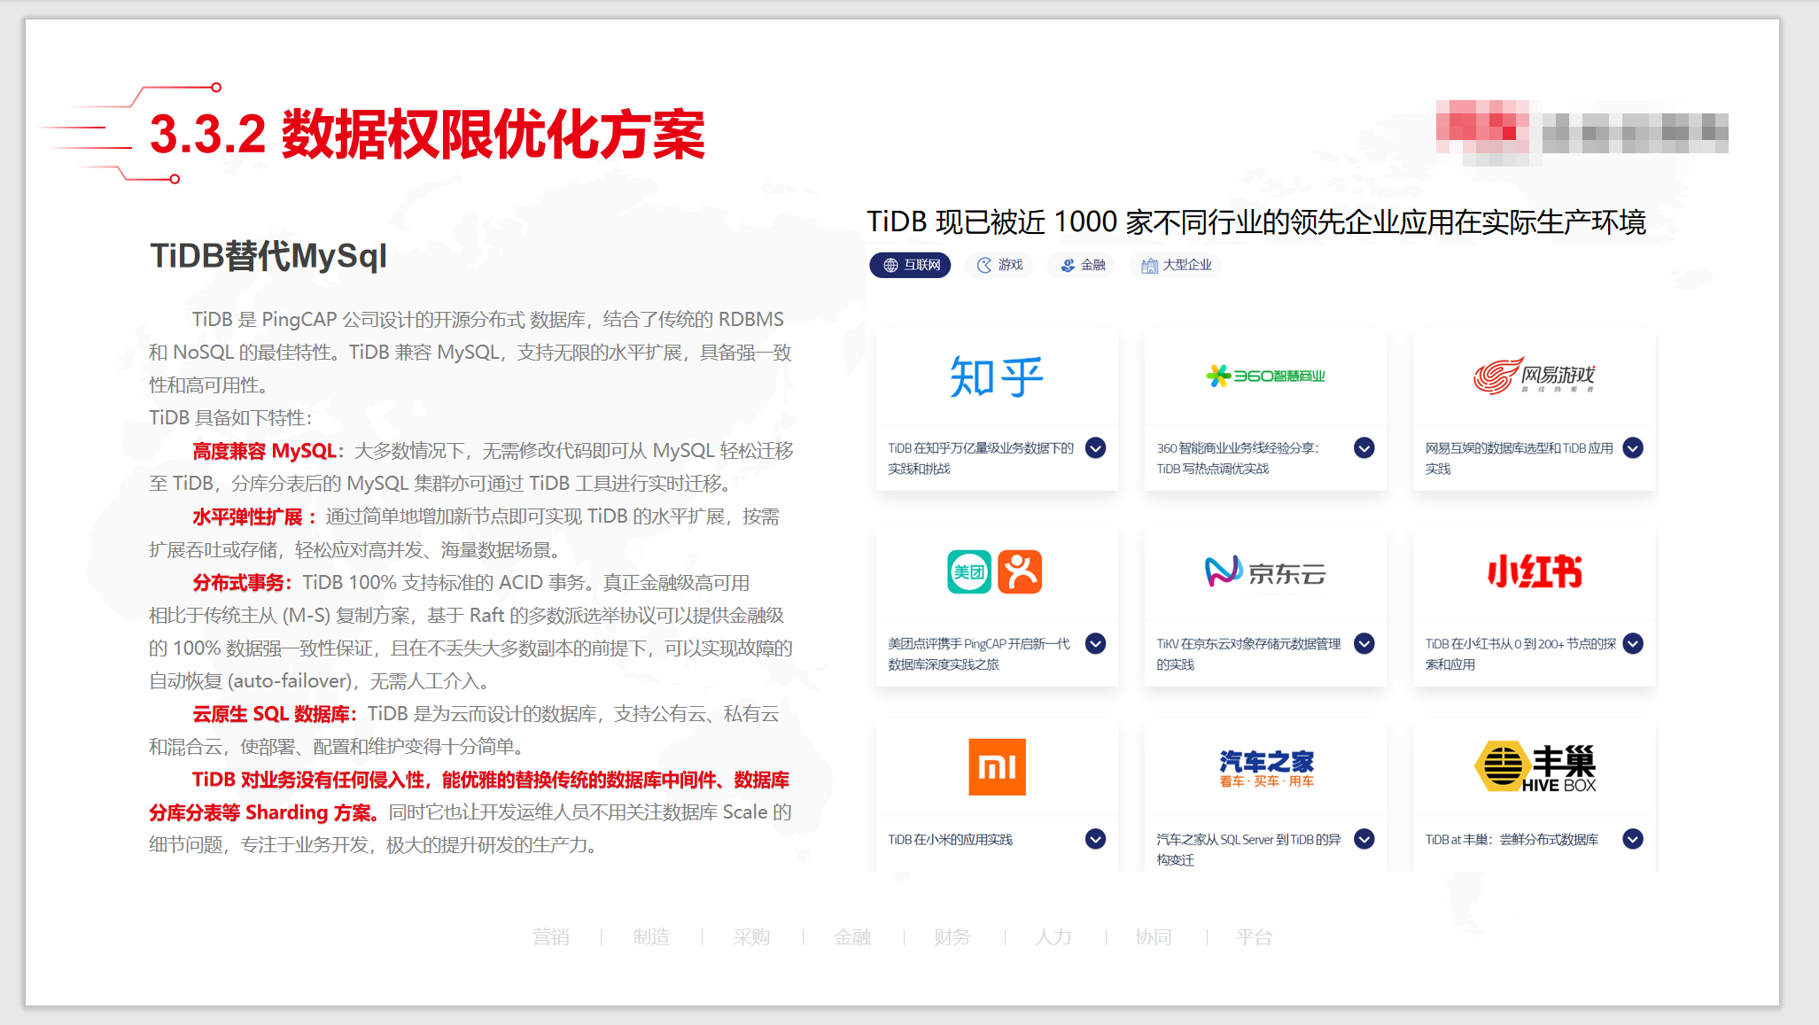Open 'TiKV 在京东云对象存储' article

pos(1248,654)
